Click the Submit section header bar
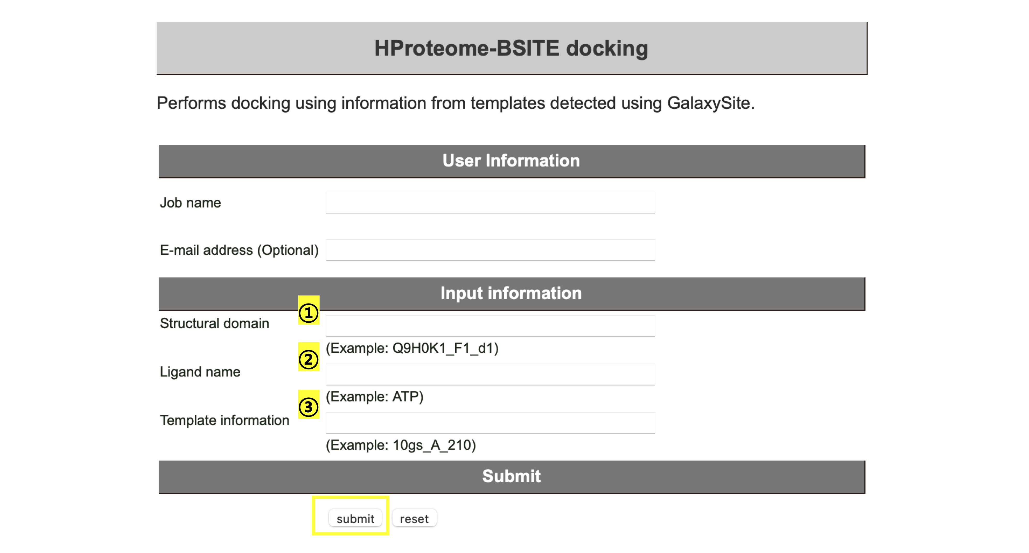Image resolution: width=1029 pixels, height=553 pixels. 512,477
